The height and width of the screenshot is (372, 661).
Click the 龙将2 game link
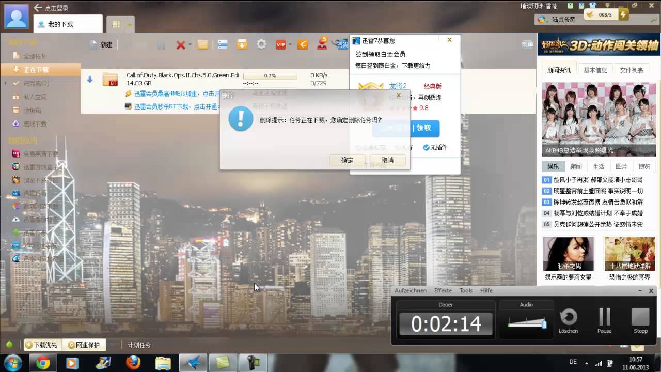398,86
